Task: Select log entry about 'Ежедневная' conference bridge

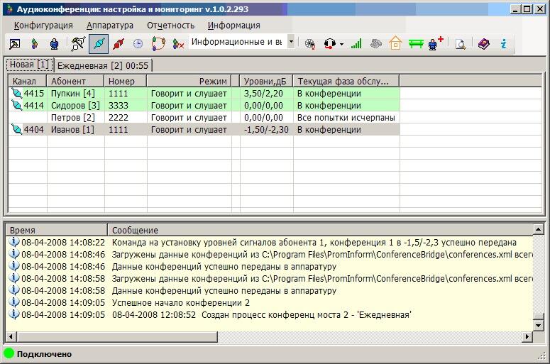Action: tap(261, 315)
